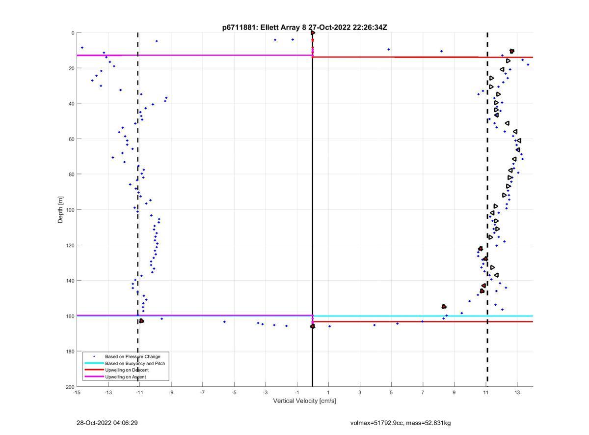Click y-axis tick label '100'
The width and height of the screenshot is (589, 435).
click(70, 210)
